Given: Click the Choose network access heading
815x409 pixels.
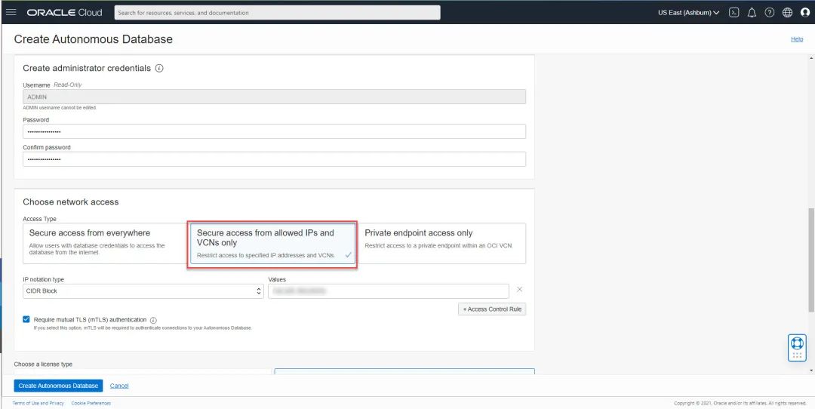Looking at the screenshot, I should [71, 201].
